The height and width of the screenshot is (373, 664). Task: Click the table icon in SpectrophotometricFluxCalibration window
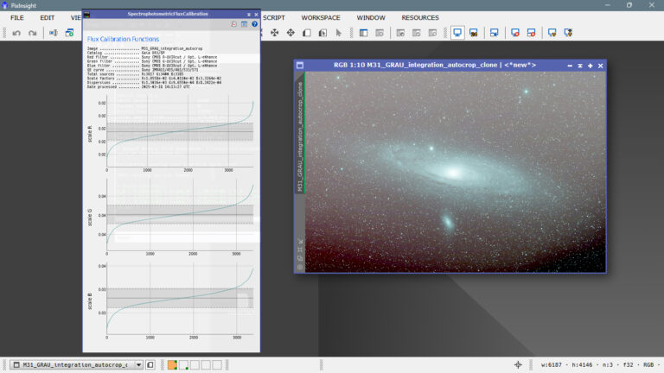[245, 24]
